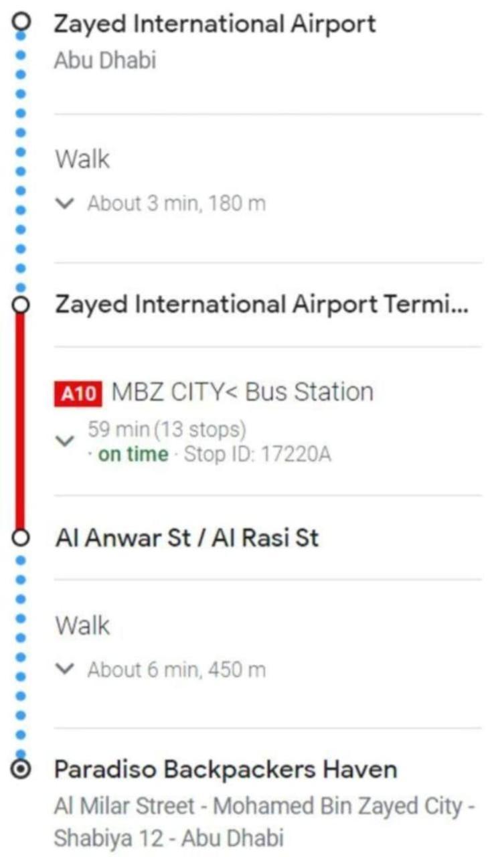Screen dimensions: 500x857
Task: Open the Zayed International Airport Terminal stop
Action: click(x=261, y=305)
